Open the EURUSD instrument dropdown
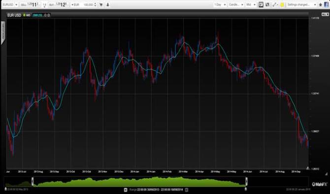330x194 pixels. [x=10, y=4]
